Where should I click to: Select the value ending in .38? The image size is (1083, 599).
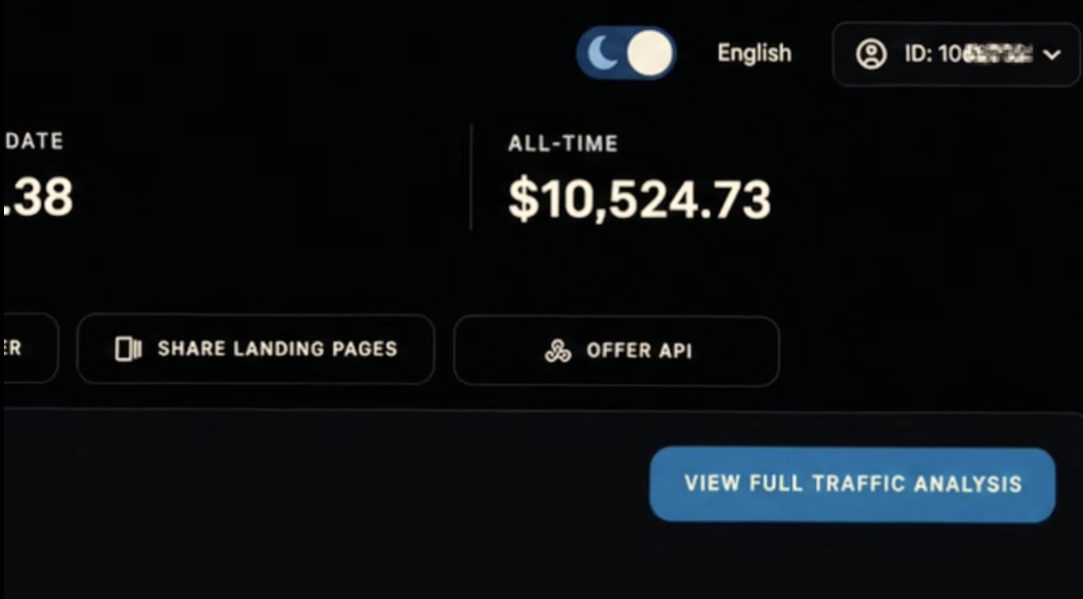pyautogui.click(x=38, y=197)
